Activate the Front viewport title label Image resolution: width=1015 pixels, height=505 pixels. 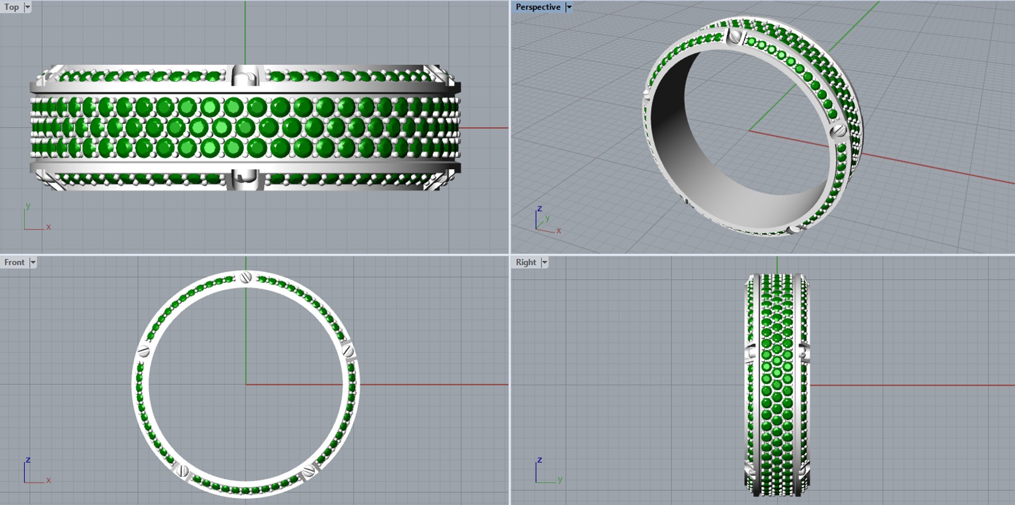pos(14,262)
